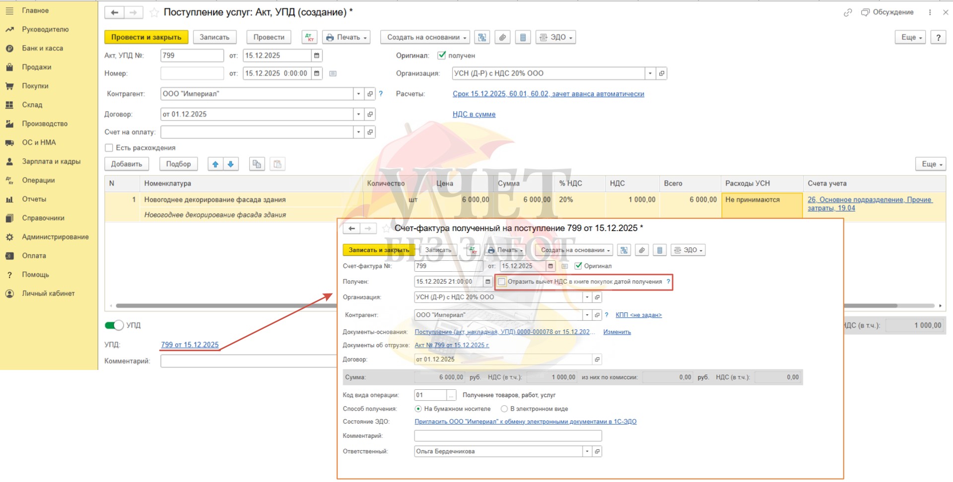The height and width of the screenshot is (482, 953).
Task: Select В электронном виде radio button
Action: tap(504, 409)
